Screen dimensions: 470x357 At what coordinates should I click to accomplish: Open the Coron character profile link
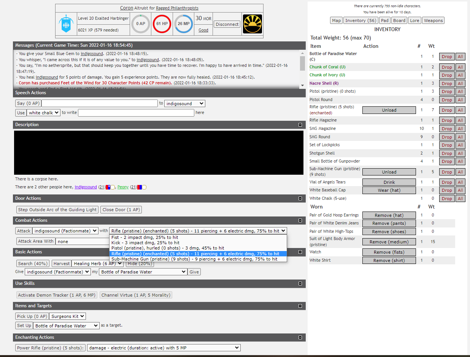pyautogui.click(x=127, y=8)
